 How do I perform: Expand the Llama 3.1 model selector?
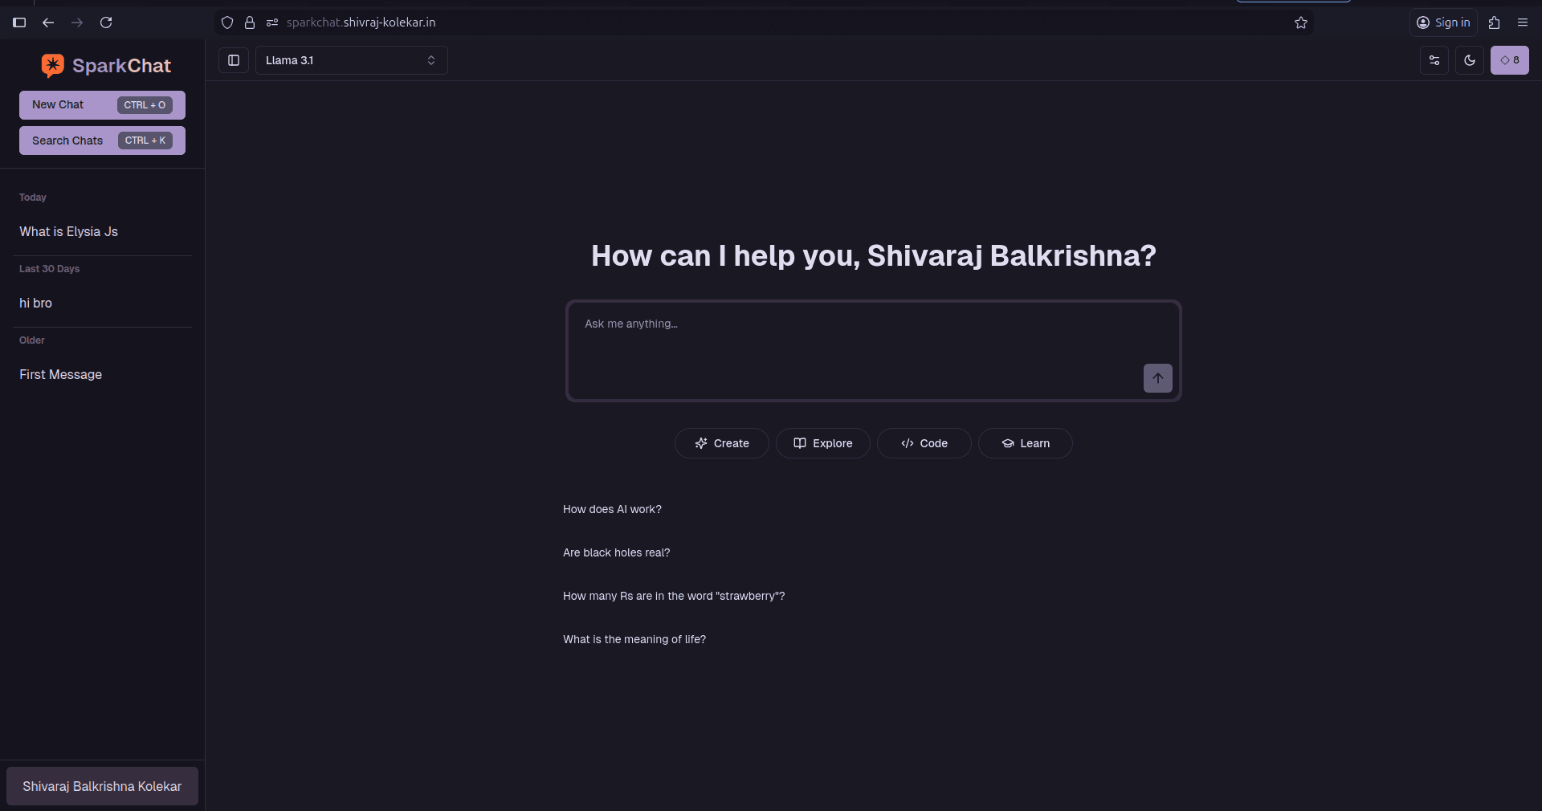(x=351, y=60)
